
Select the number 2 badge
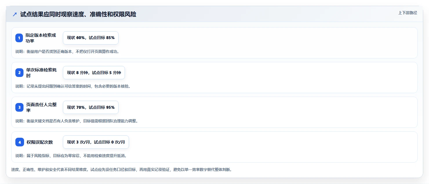[x=19, y=73]
